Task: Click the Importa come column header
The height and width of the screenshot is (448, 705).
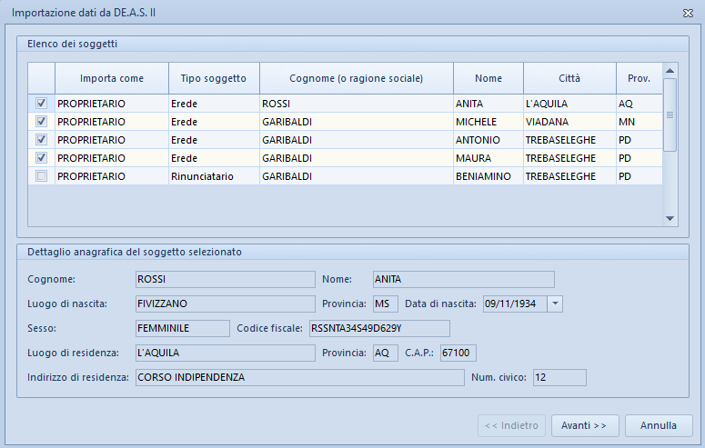Action: tap(111, 78)
